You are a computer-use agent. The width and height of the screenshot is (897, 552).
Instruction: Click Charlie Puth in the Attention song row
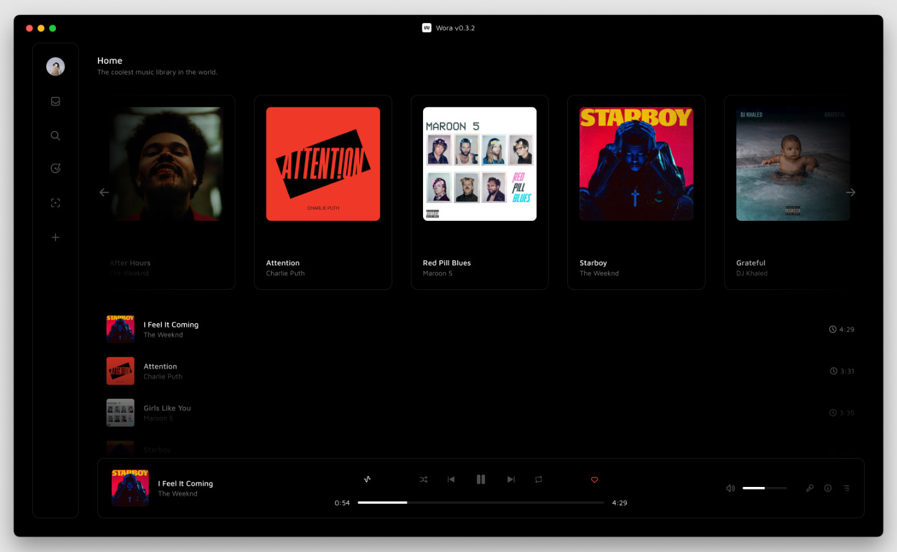pyautogui.click(x=163, y=377)
